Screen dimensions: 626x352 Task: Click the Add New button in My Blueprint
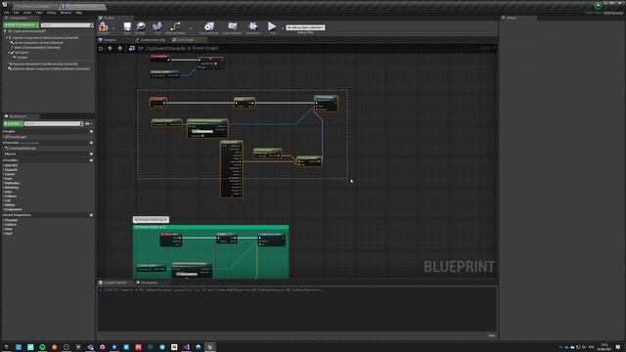[x=13, y=124]
